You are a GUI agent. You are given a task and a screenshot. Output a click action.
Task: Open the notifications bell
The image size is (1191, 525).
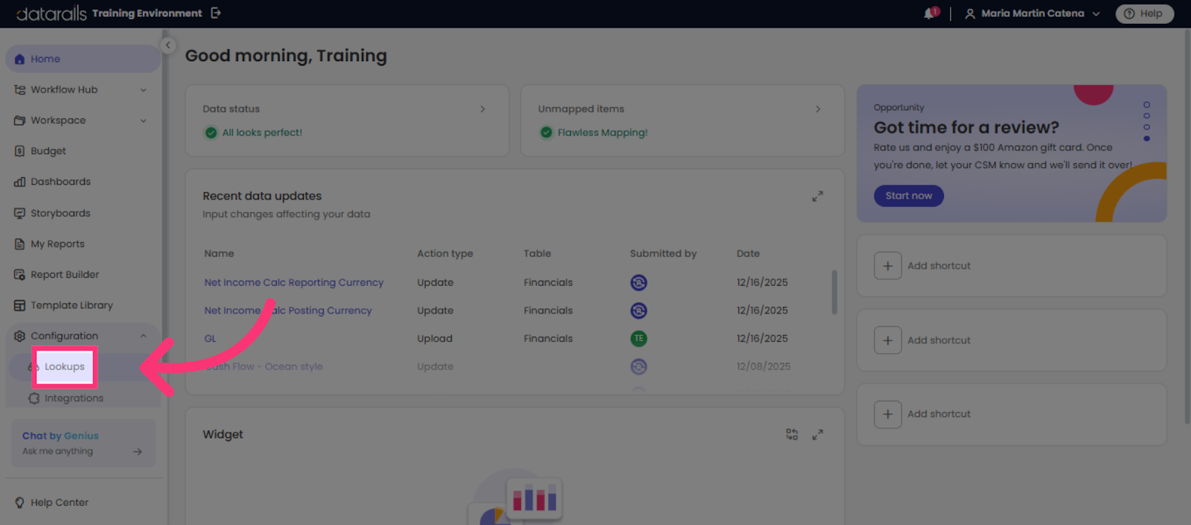(930, 13)
